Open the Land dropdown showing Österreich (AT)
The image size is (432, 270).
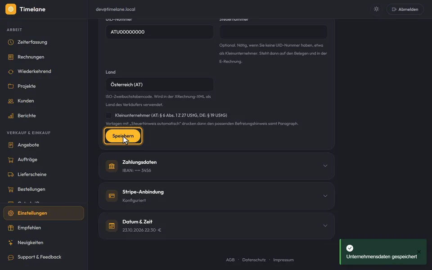click(159, 85)
